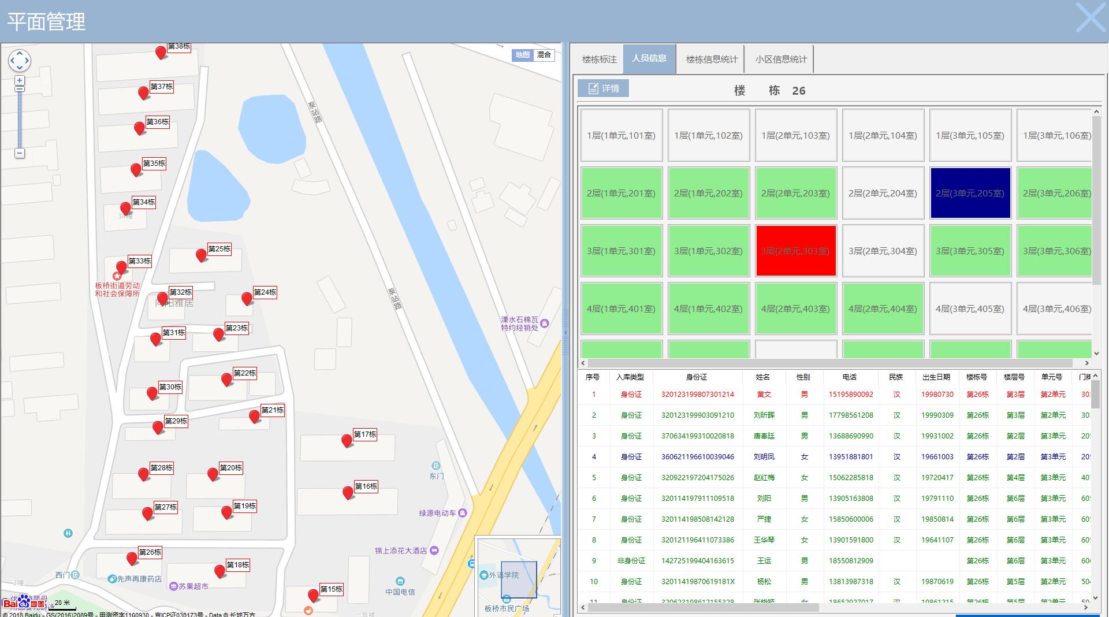This screenshot has height=617, width=1109.
Task: Switch map to 地图 standard view
Action: point(522,55)
